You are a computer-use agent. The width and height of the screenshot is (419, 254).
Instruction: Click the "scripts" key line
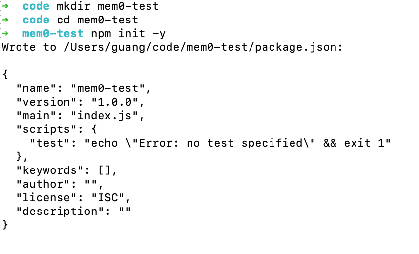57,129
